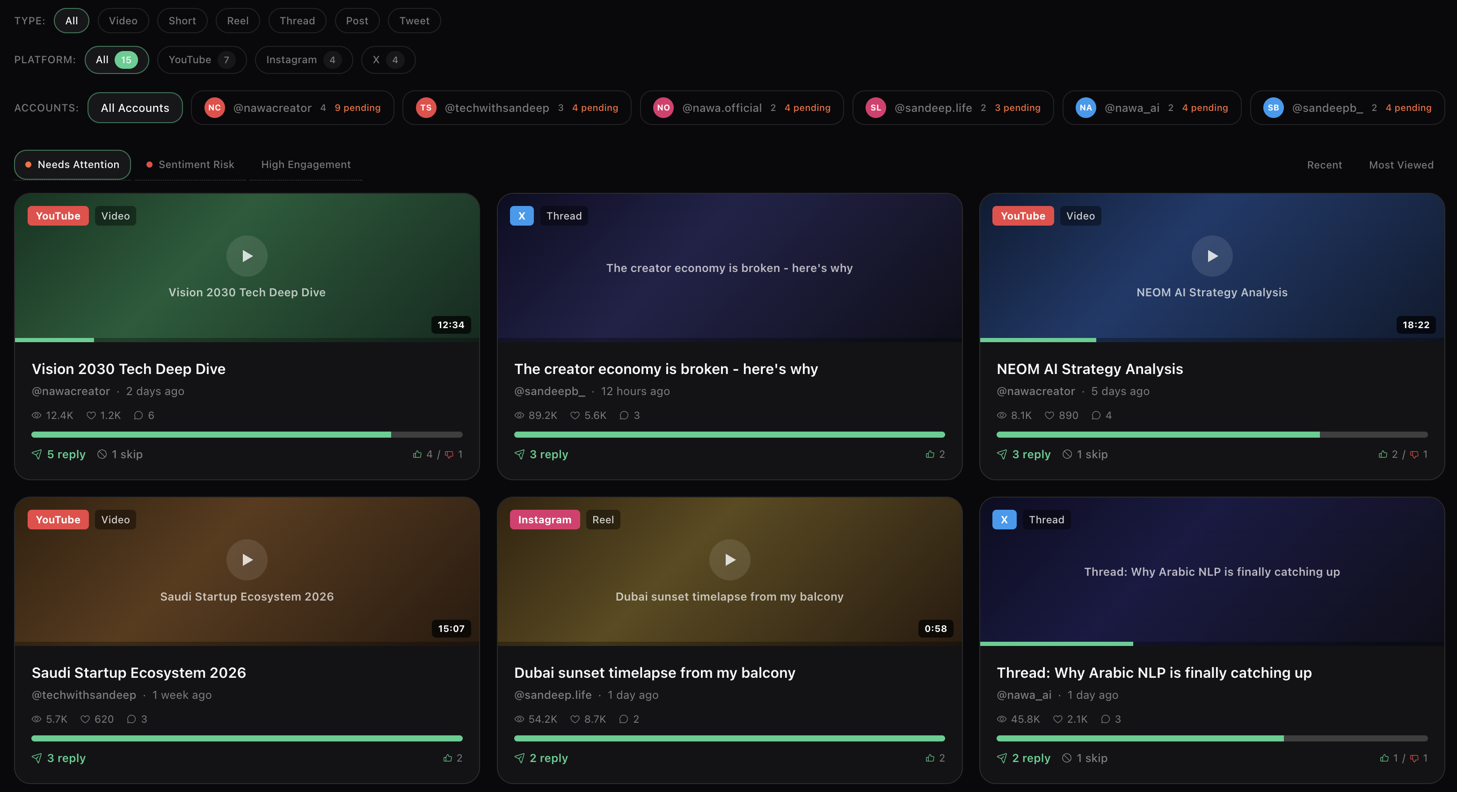Open 2 reply on Dubai sunset reel

(541, 758)
